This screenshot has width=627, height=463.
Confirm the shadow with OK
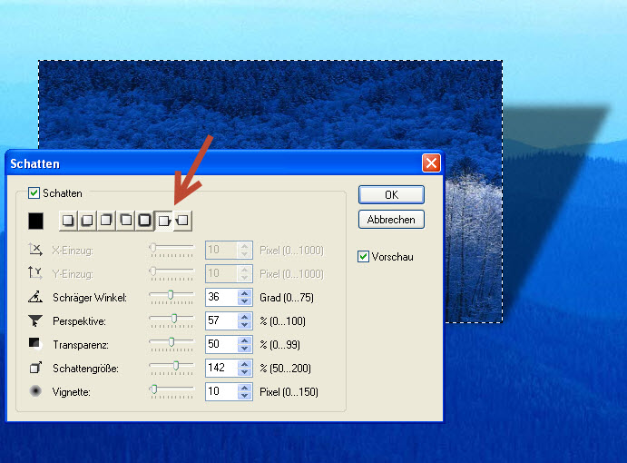(391, 195)
